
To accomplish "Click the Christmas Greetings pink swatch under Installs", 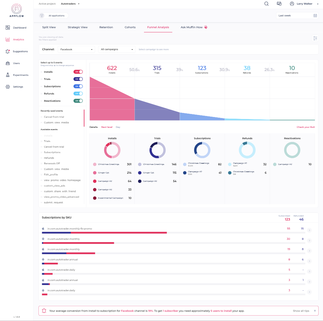I will tap(95, 164).
